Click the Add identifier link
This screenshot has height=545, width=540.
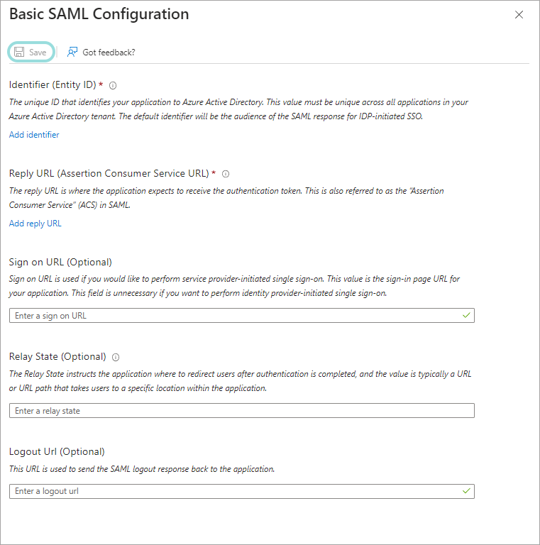34,135
